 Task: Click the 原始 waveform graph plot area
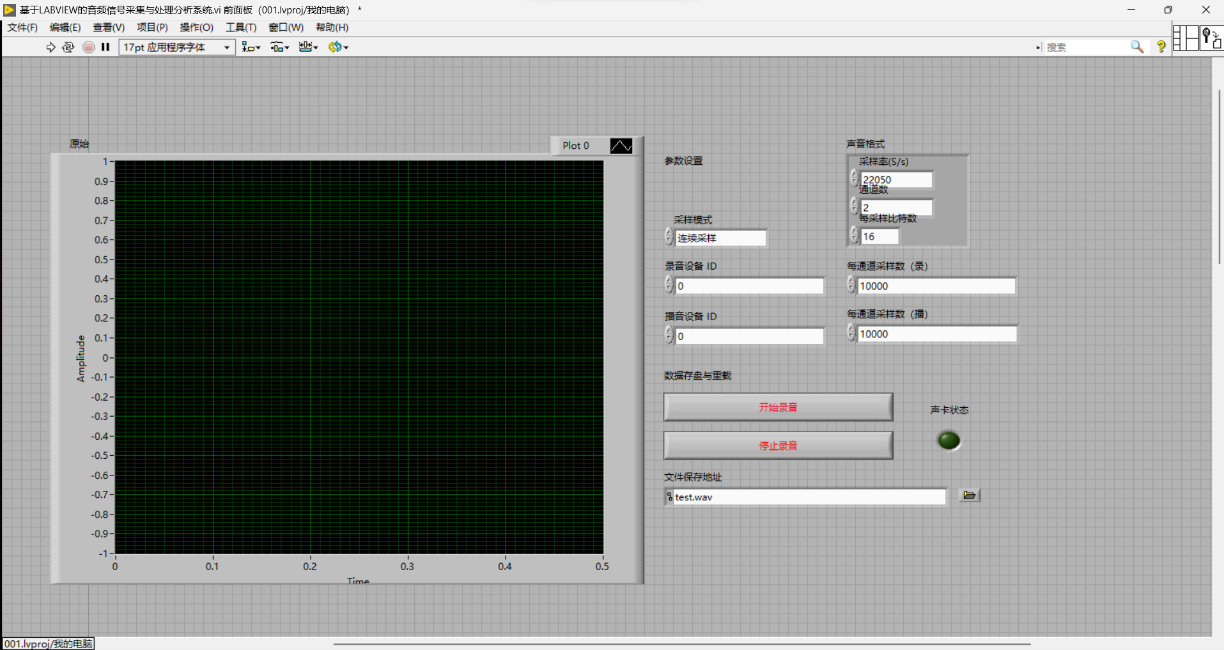(359, 357)
